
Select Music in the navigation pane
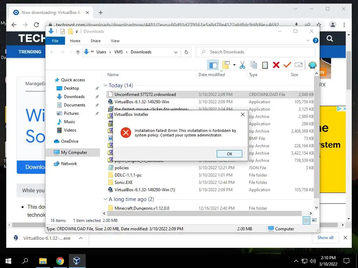70,122
